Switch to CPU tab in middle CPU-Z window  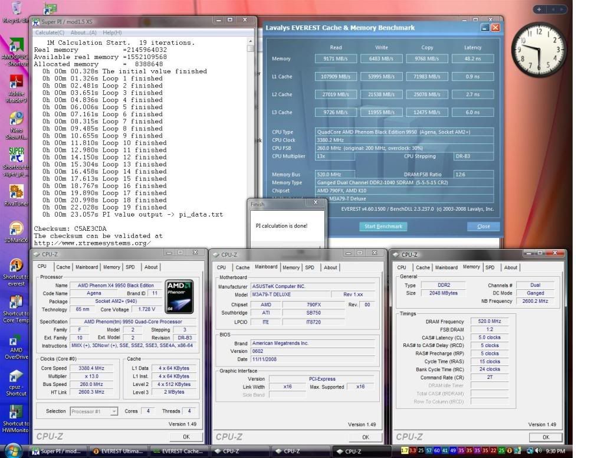pos(222,267)
